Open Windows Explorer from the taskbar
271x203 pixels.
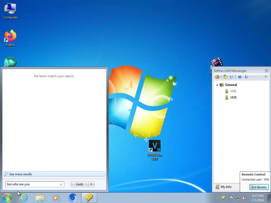click(x=40, y=198)
